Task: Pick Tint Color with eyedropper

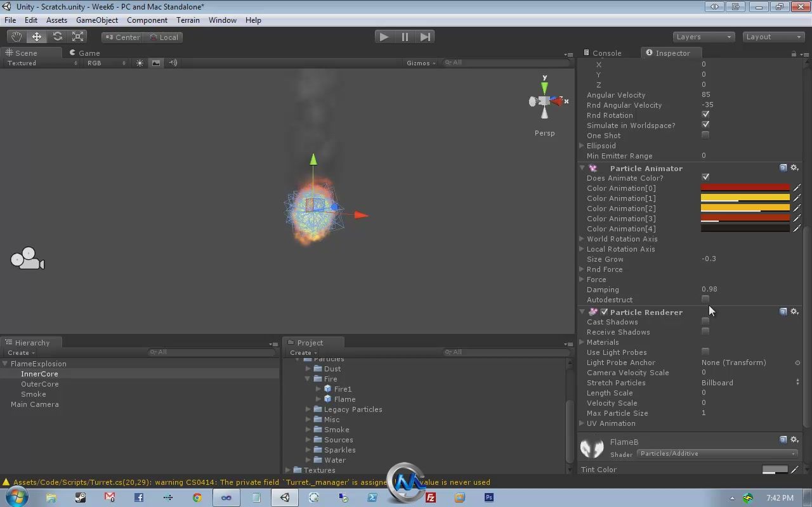Action: pos(796,470)
